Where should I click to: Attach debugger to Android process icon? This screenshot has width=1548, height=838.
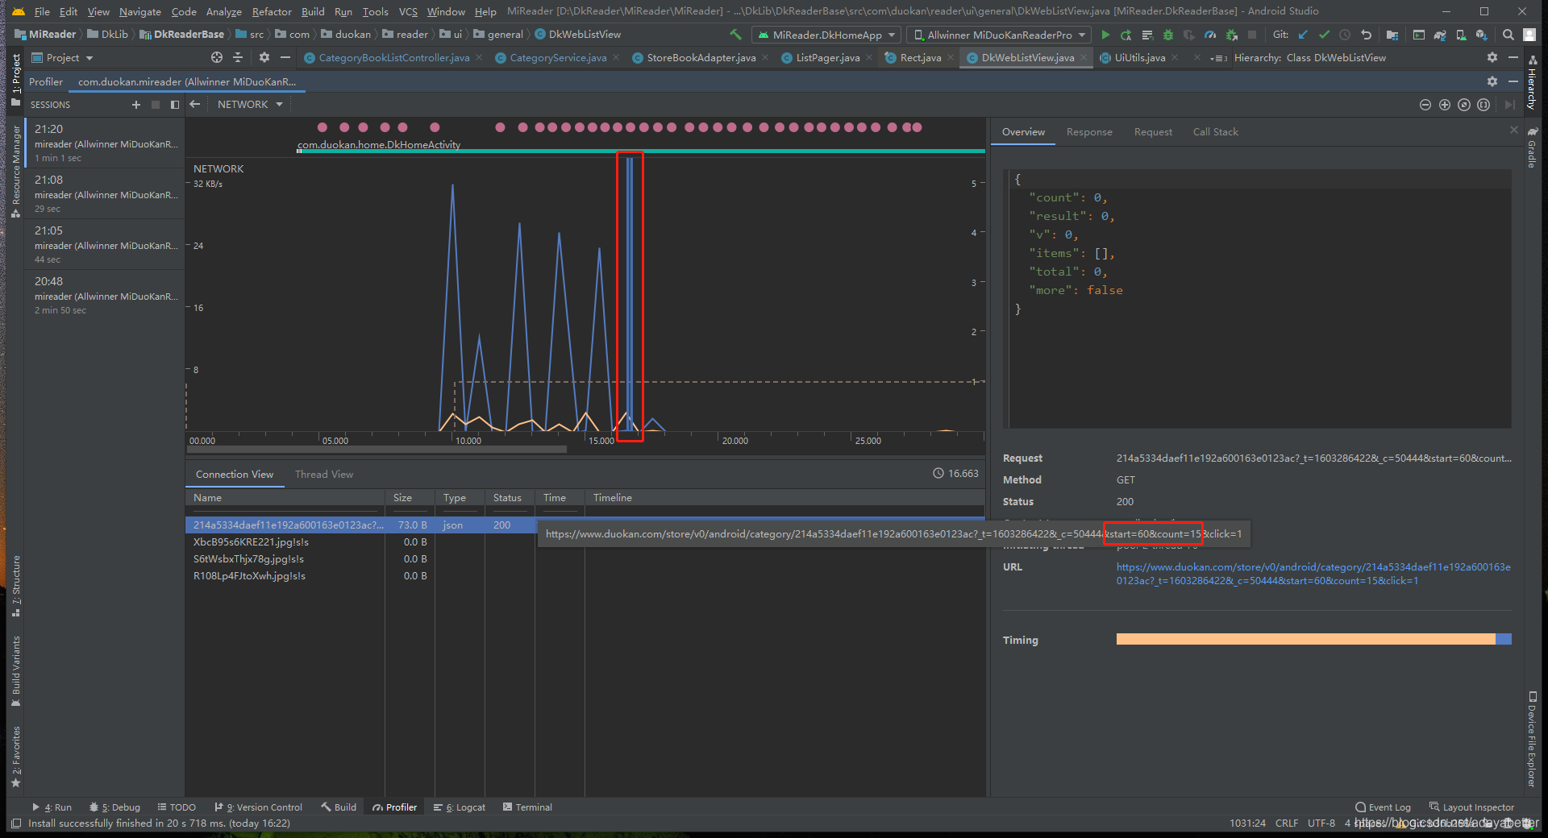(x=1231, y=35)
